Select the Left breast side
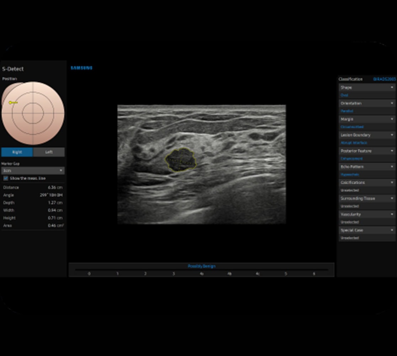Screen dimensions: 397x356 49,152
